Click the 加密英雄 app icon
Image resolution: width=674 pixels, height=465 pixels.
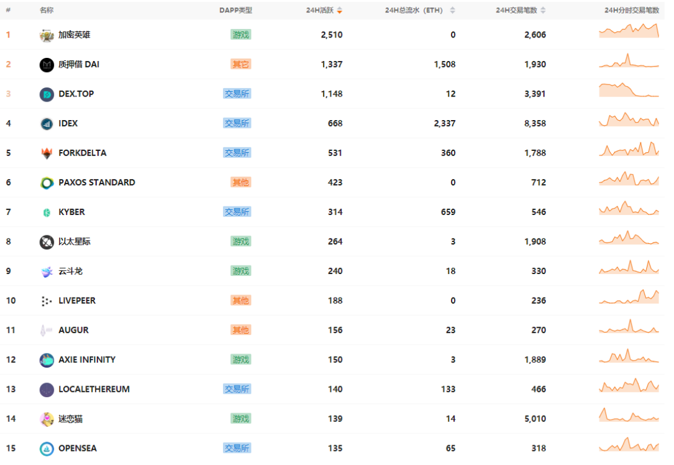[46, 35]
